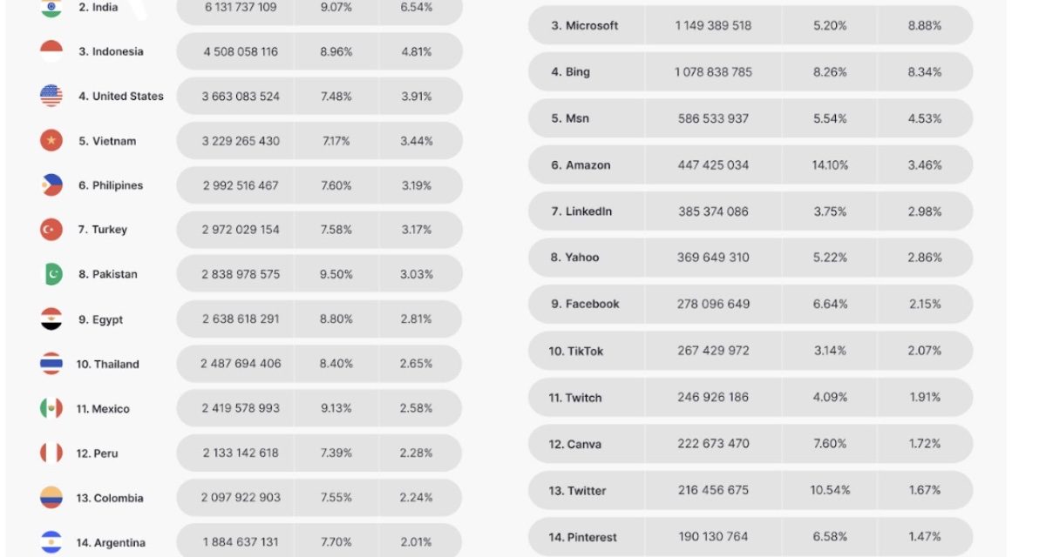The width and height of the screenshot is (1046, 557).
Task: Click the Mexico flag icon
Action: (51, 408)
